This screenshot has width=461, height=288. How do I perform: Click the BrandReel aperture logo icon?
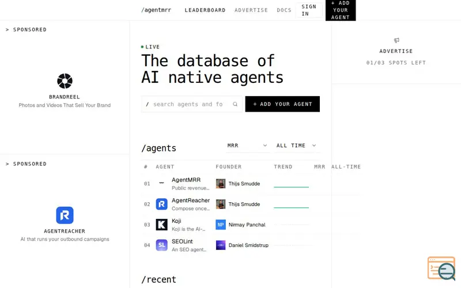coord(65,81)
